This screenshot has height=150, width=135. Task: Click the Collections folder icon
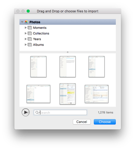point(30,33)
